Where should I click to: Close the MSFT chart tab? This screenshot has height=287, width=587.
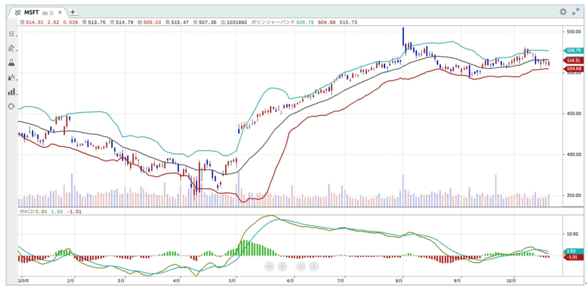pyautogui.click(x=60, y=12)
